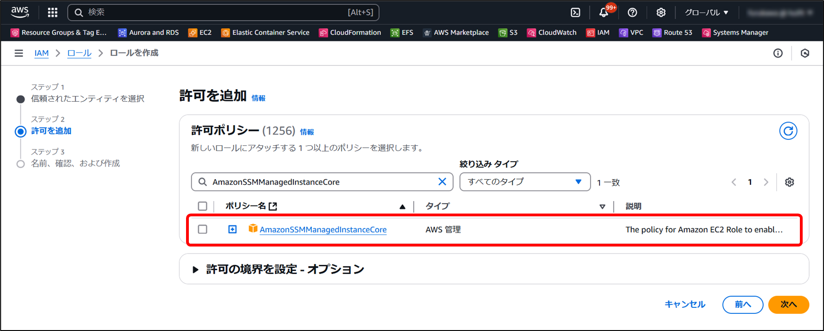Screen dimensions: 824x331
Task: Go to ロール breadcrumb link
Action: coord(79,53)
